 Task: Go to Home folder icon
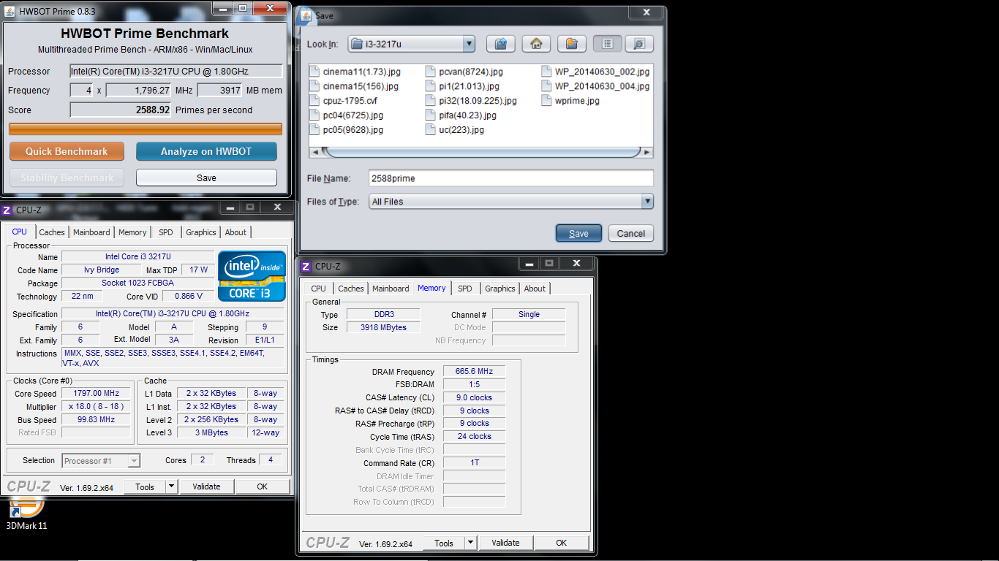point(536,44)
